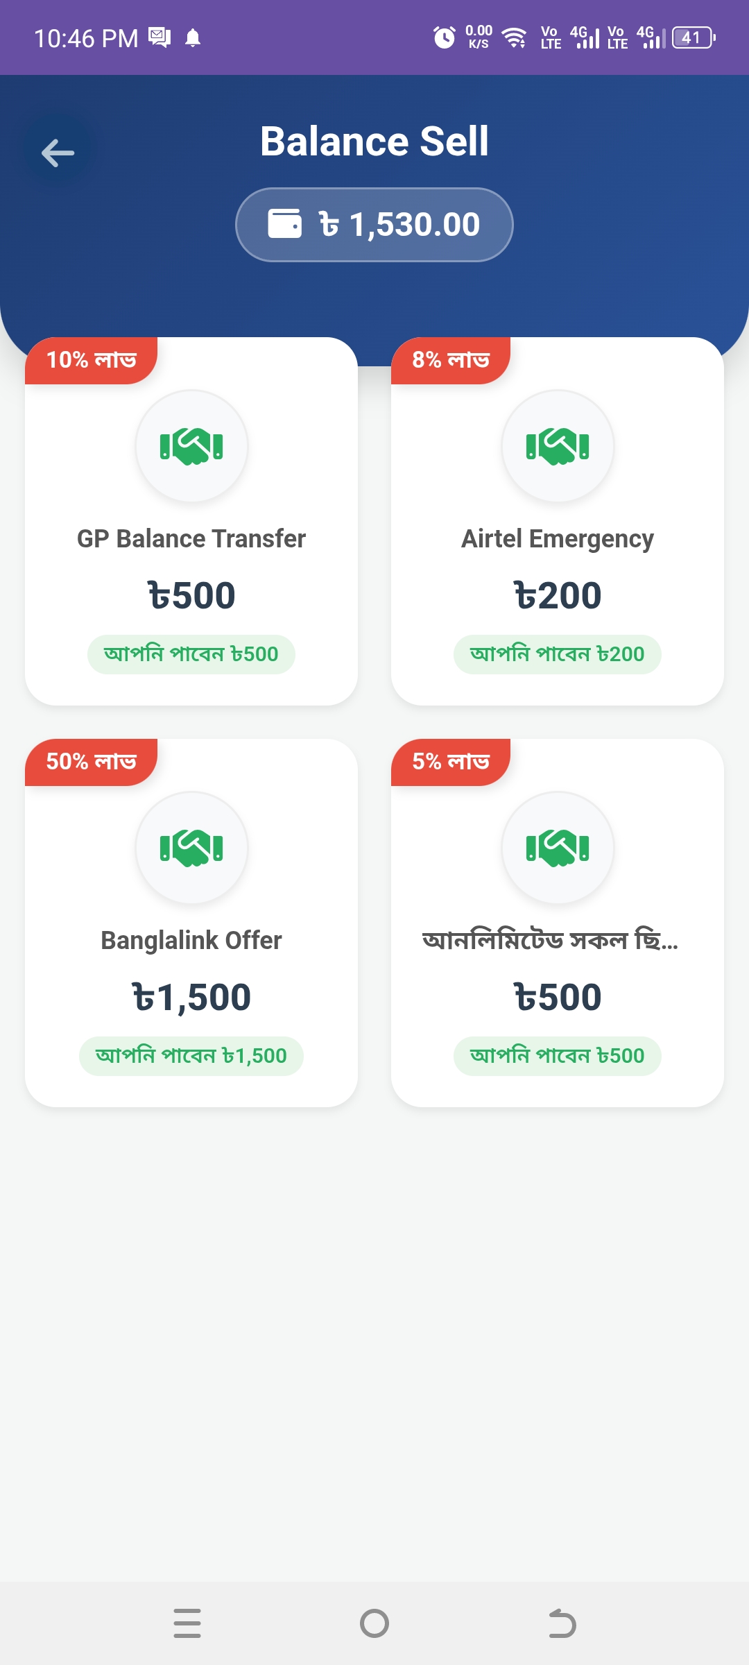Tap the ৳1,500 Banglalink price
The height and width of the screenshot is (1665, 749).
[x=191, y=998]
